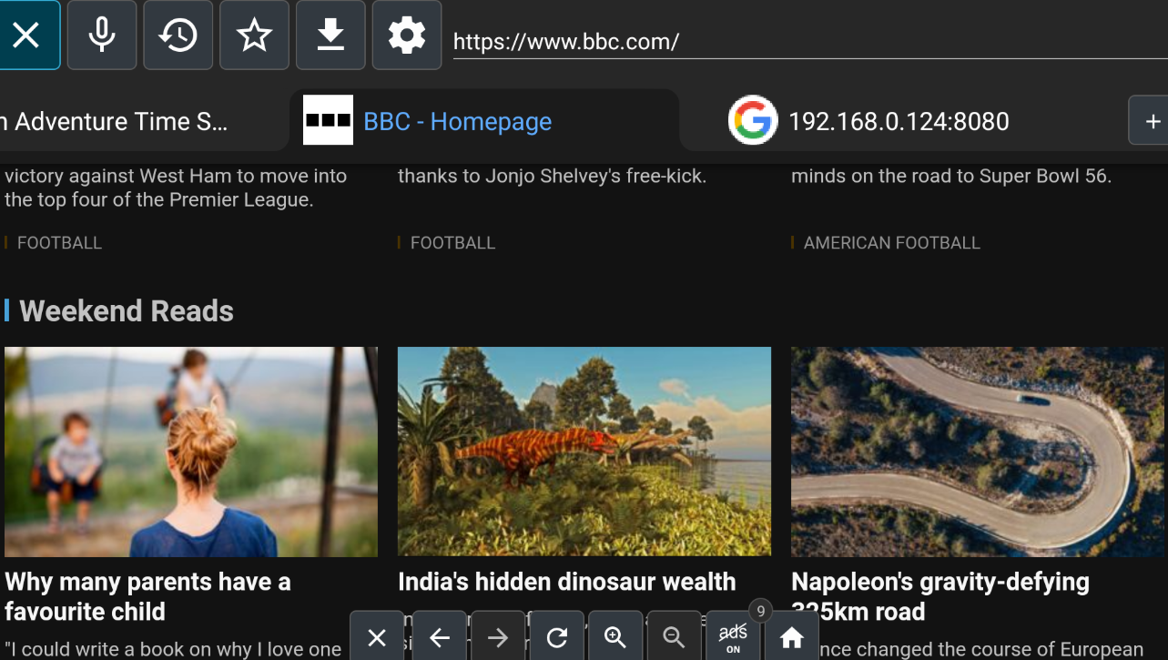Bookmark this page with the star icon
The width and height of the screenshot is (1168, 660).
tap(254, 35)
